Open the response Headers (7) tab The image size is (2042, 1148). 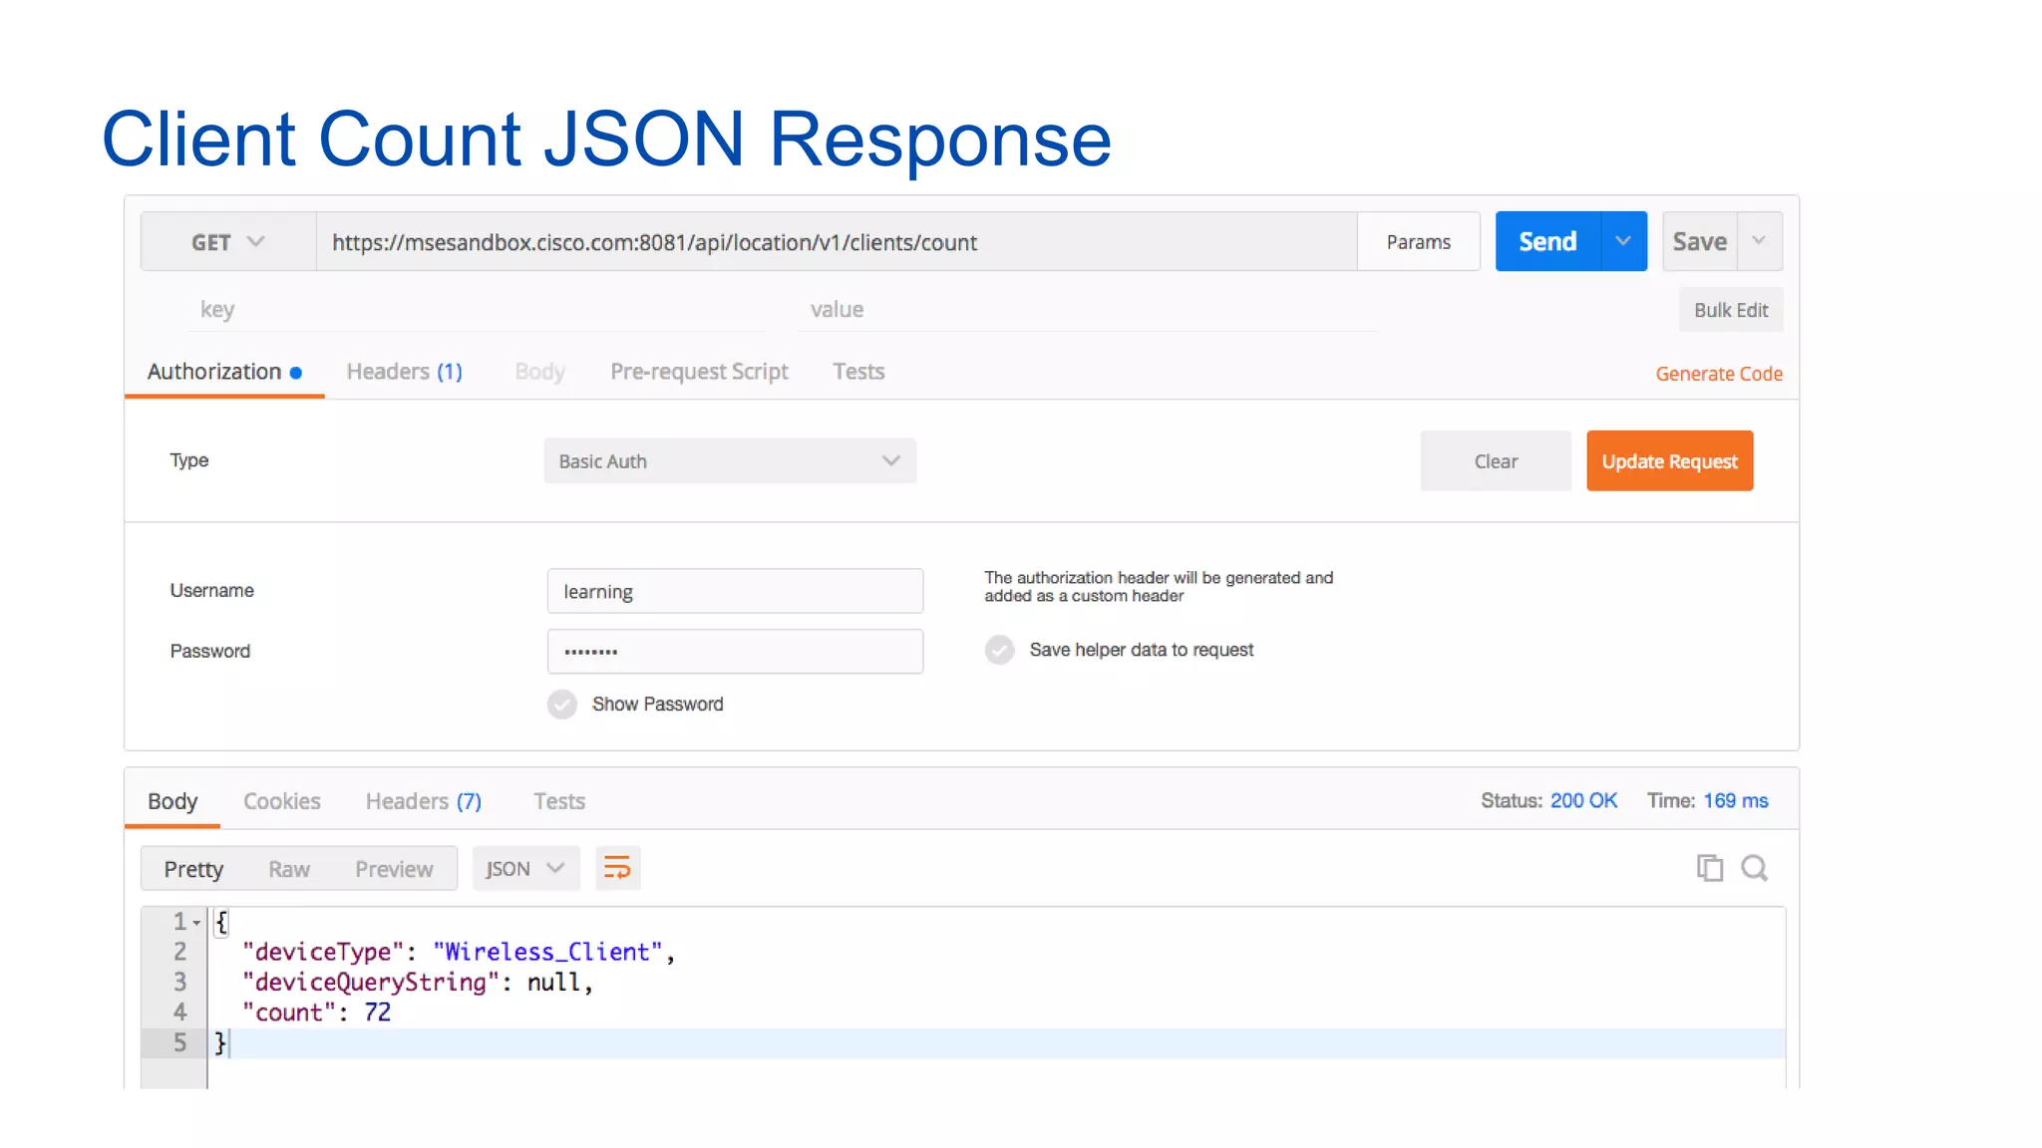point(423,801)
